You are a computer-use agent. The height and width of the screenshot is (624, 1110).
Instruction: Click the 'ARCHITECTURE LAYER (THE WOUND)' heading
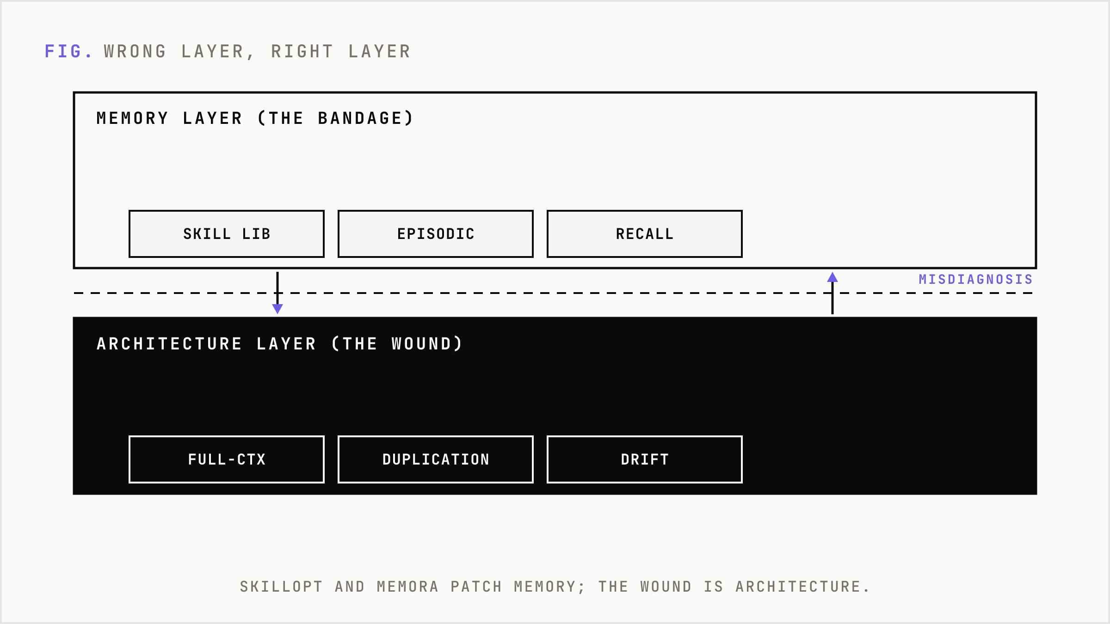pos(280,344)
